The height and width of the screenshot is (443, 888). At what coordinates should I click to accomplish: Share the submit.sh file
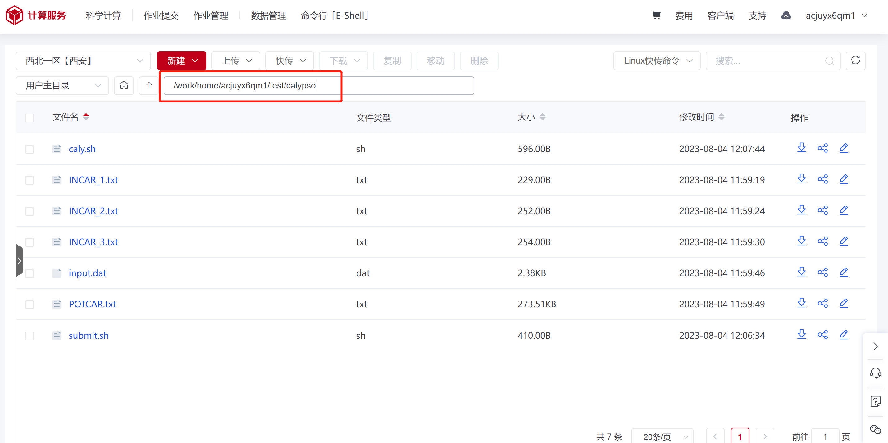click(822, 334)
